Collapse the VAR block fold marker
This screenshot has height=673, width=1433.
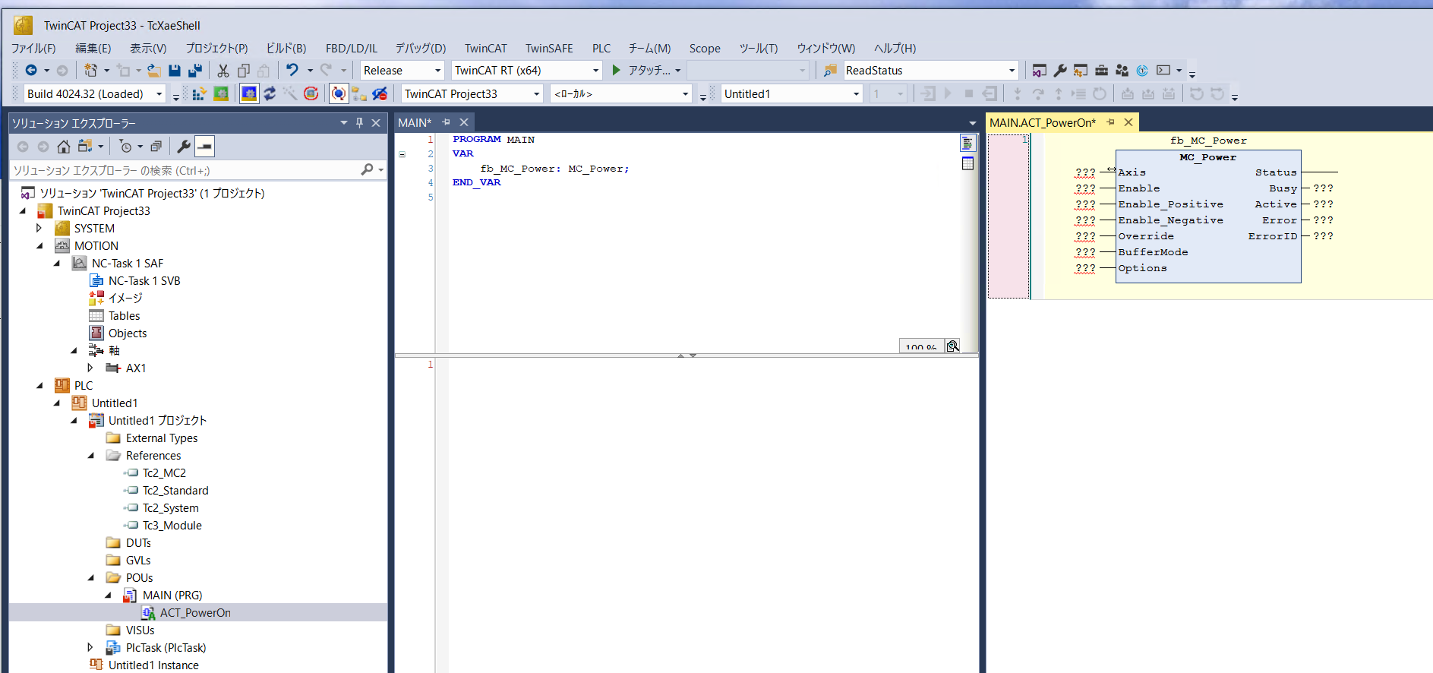402,154
